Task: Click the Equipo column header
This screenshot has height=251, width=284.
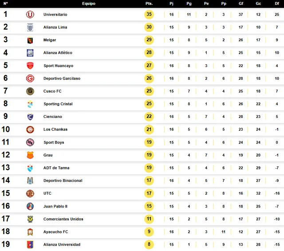Action: click(x=89, y=4)
